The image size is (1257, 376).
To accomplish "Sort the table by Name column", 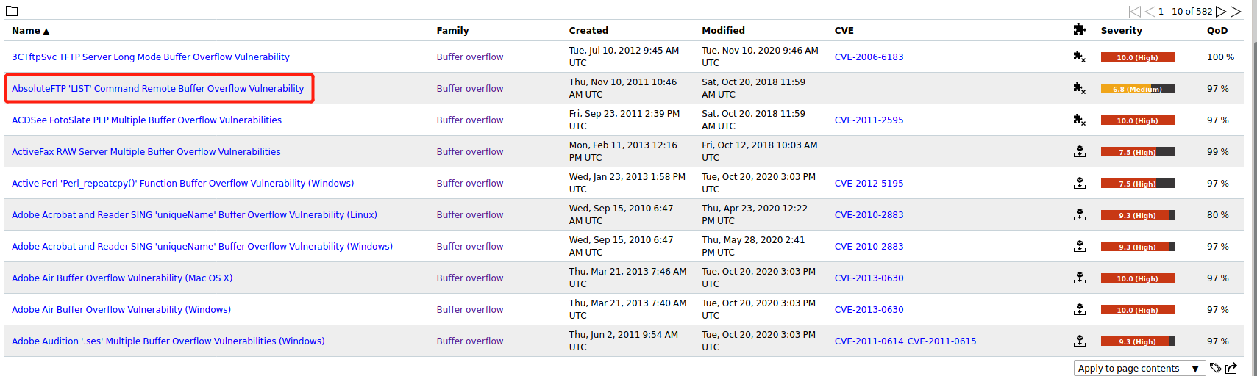I will click(26, 31).
